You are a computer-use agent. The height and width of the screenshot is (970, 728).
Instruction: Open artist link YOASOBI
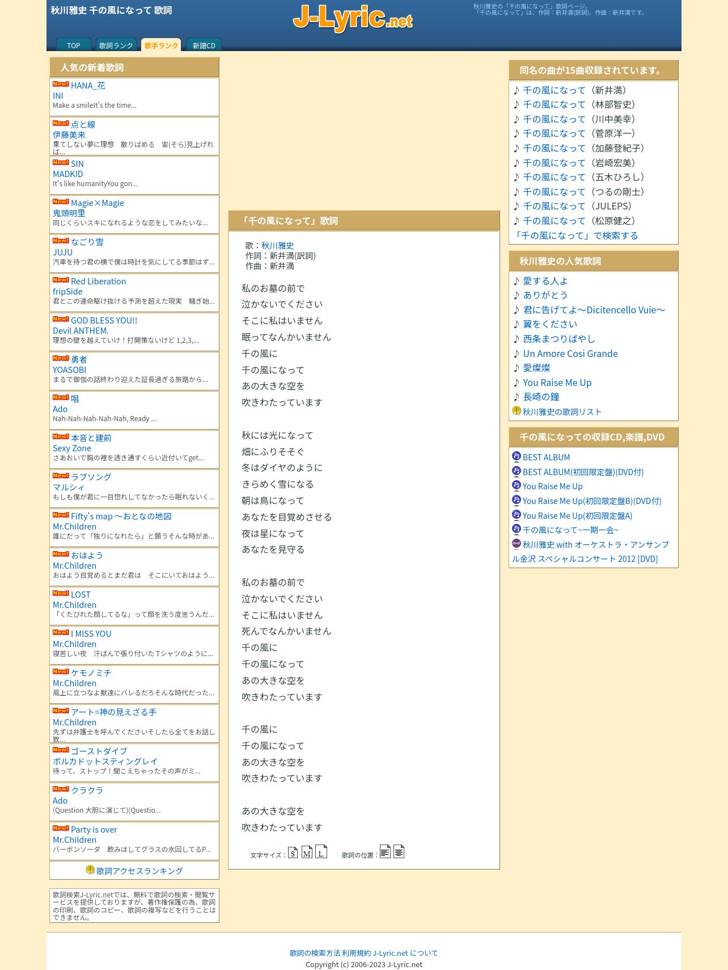(x=70, y=370)
